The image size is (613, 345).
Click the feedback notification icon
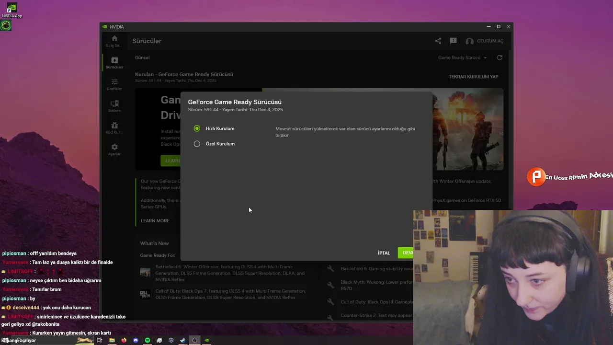click(453, 41)
